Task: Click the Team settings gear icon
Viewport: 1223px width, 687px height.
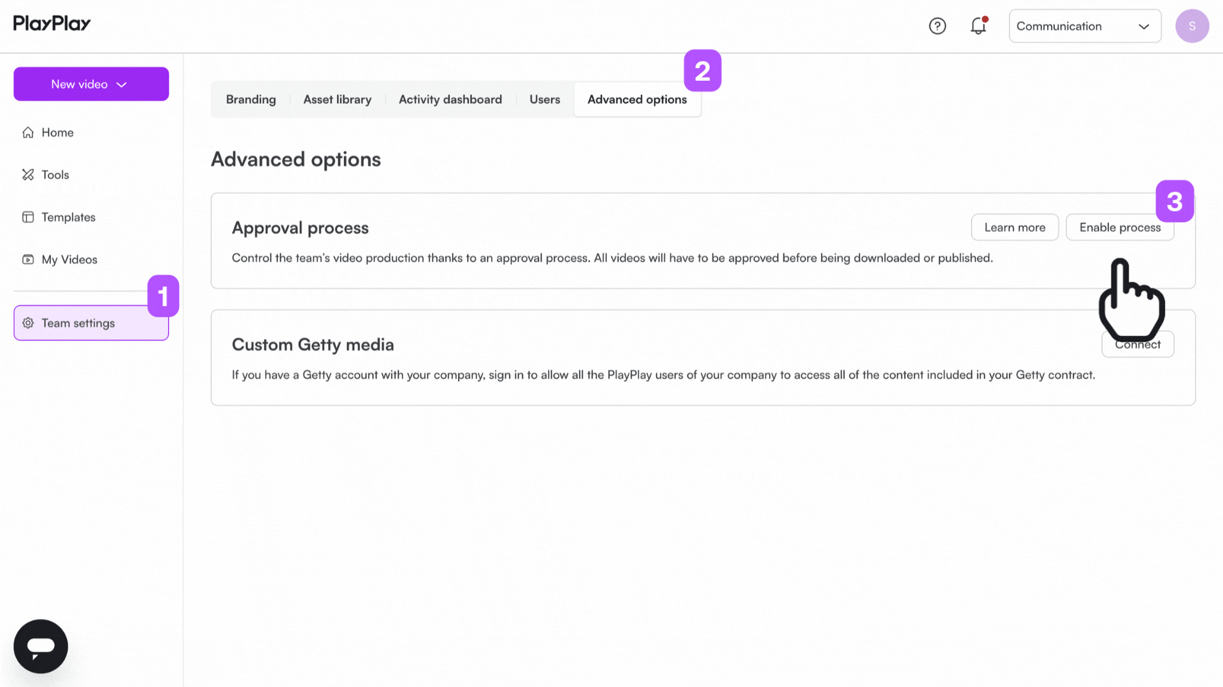Action: point(28,323)
